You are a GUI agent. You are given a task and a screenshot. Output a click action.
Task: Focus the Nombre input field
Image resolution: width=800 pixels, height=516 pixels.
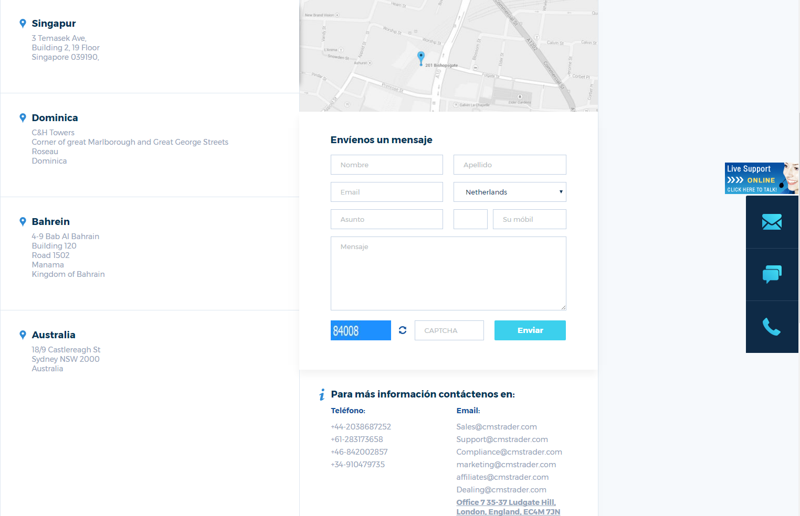click(x=387, y=165)
